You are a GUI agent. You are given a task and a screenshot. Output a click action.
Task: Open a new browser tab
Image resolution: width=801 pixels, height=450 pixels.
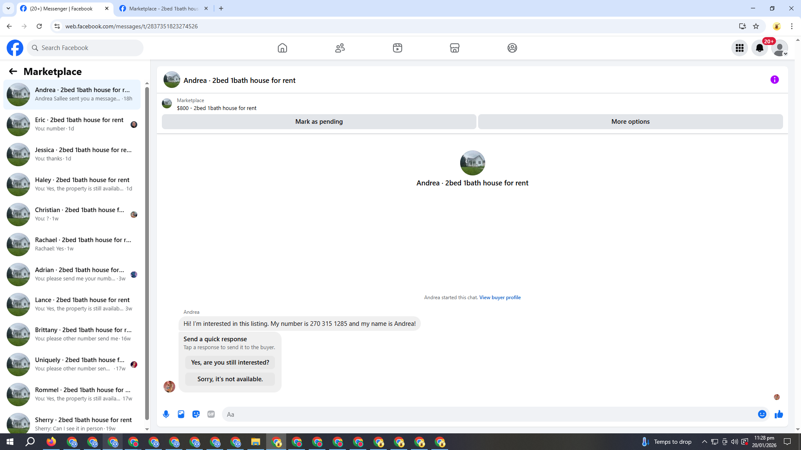pyautogui.click(x=221, y=8)
